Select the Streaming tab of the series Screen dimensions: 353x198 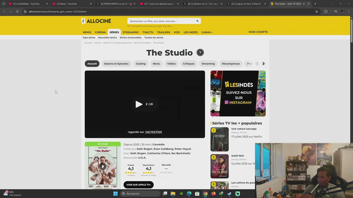tap(208, 64)
